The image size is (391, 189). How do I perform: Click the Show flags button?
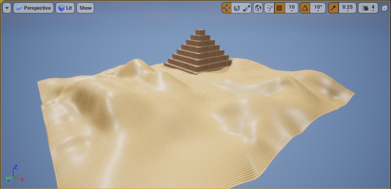tap(86, 8)
